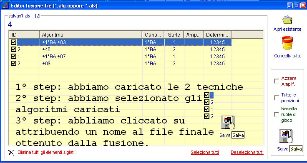This screenshot has height=163, width=307.
Task: Click the Salva icon in the tutorial overlay
Action: (228, 122)
